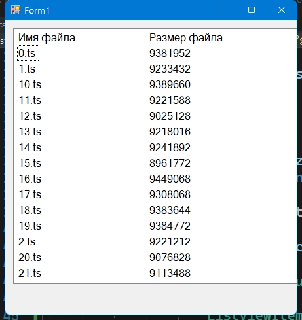Click file size value 9113488
Image resolution: width=302 pixels, height=320 pixels.
point(170,273)
